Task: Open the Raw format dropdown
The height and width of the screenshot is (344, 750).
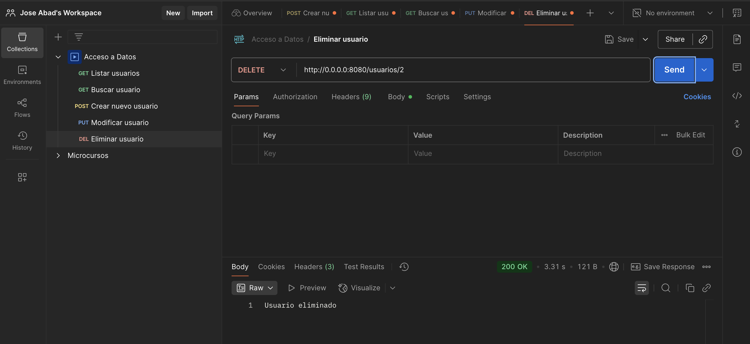Action: tap(255, 288)
